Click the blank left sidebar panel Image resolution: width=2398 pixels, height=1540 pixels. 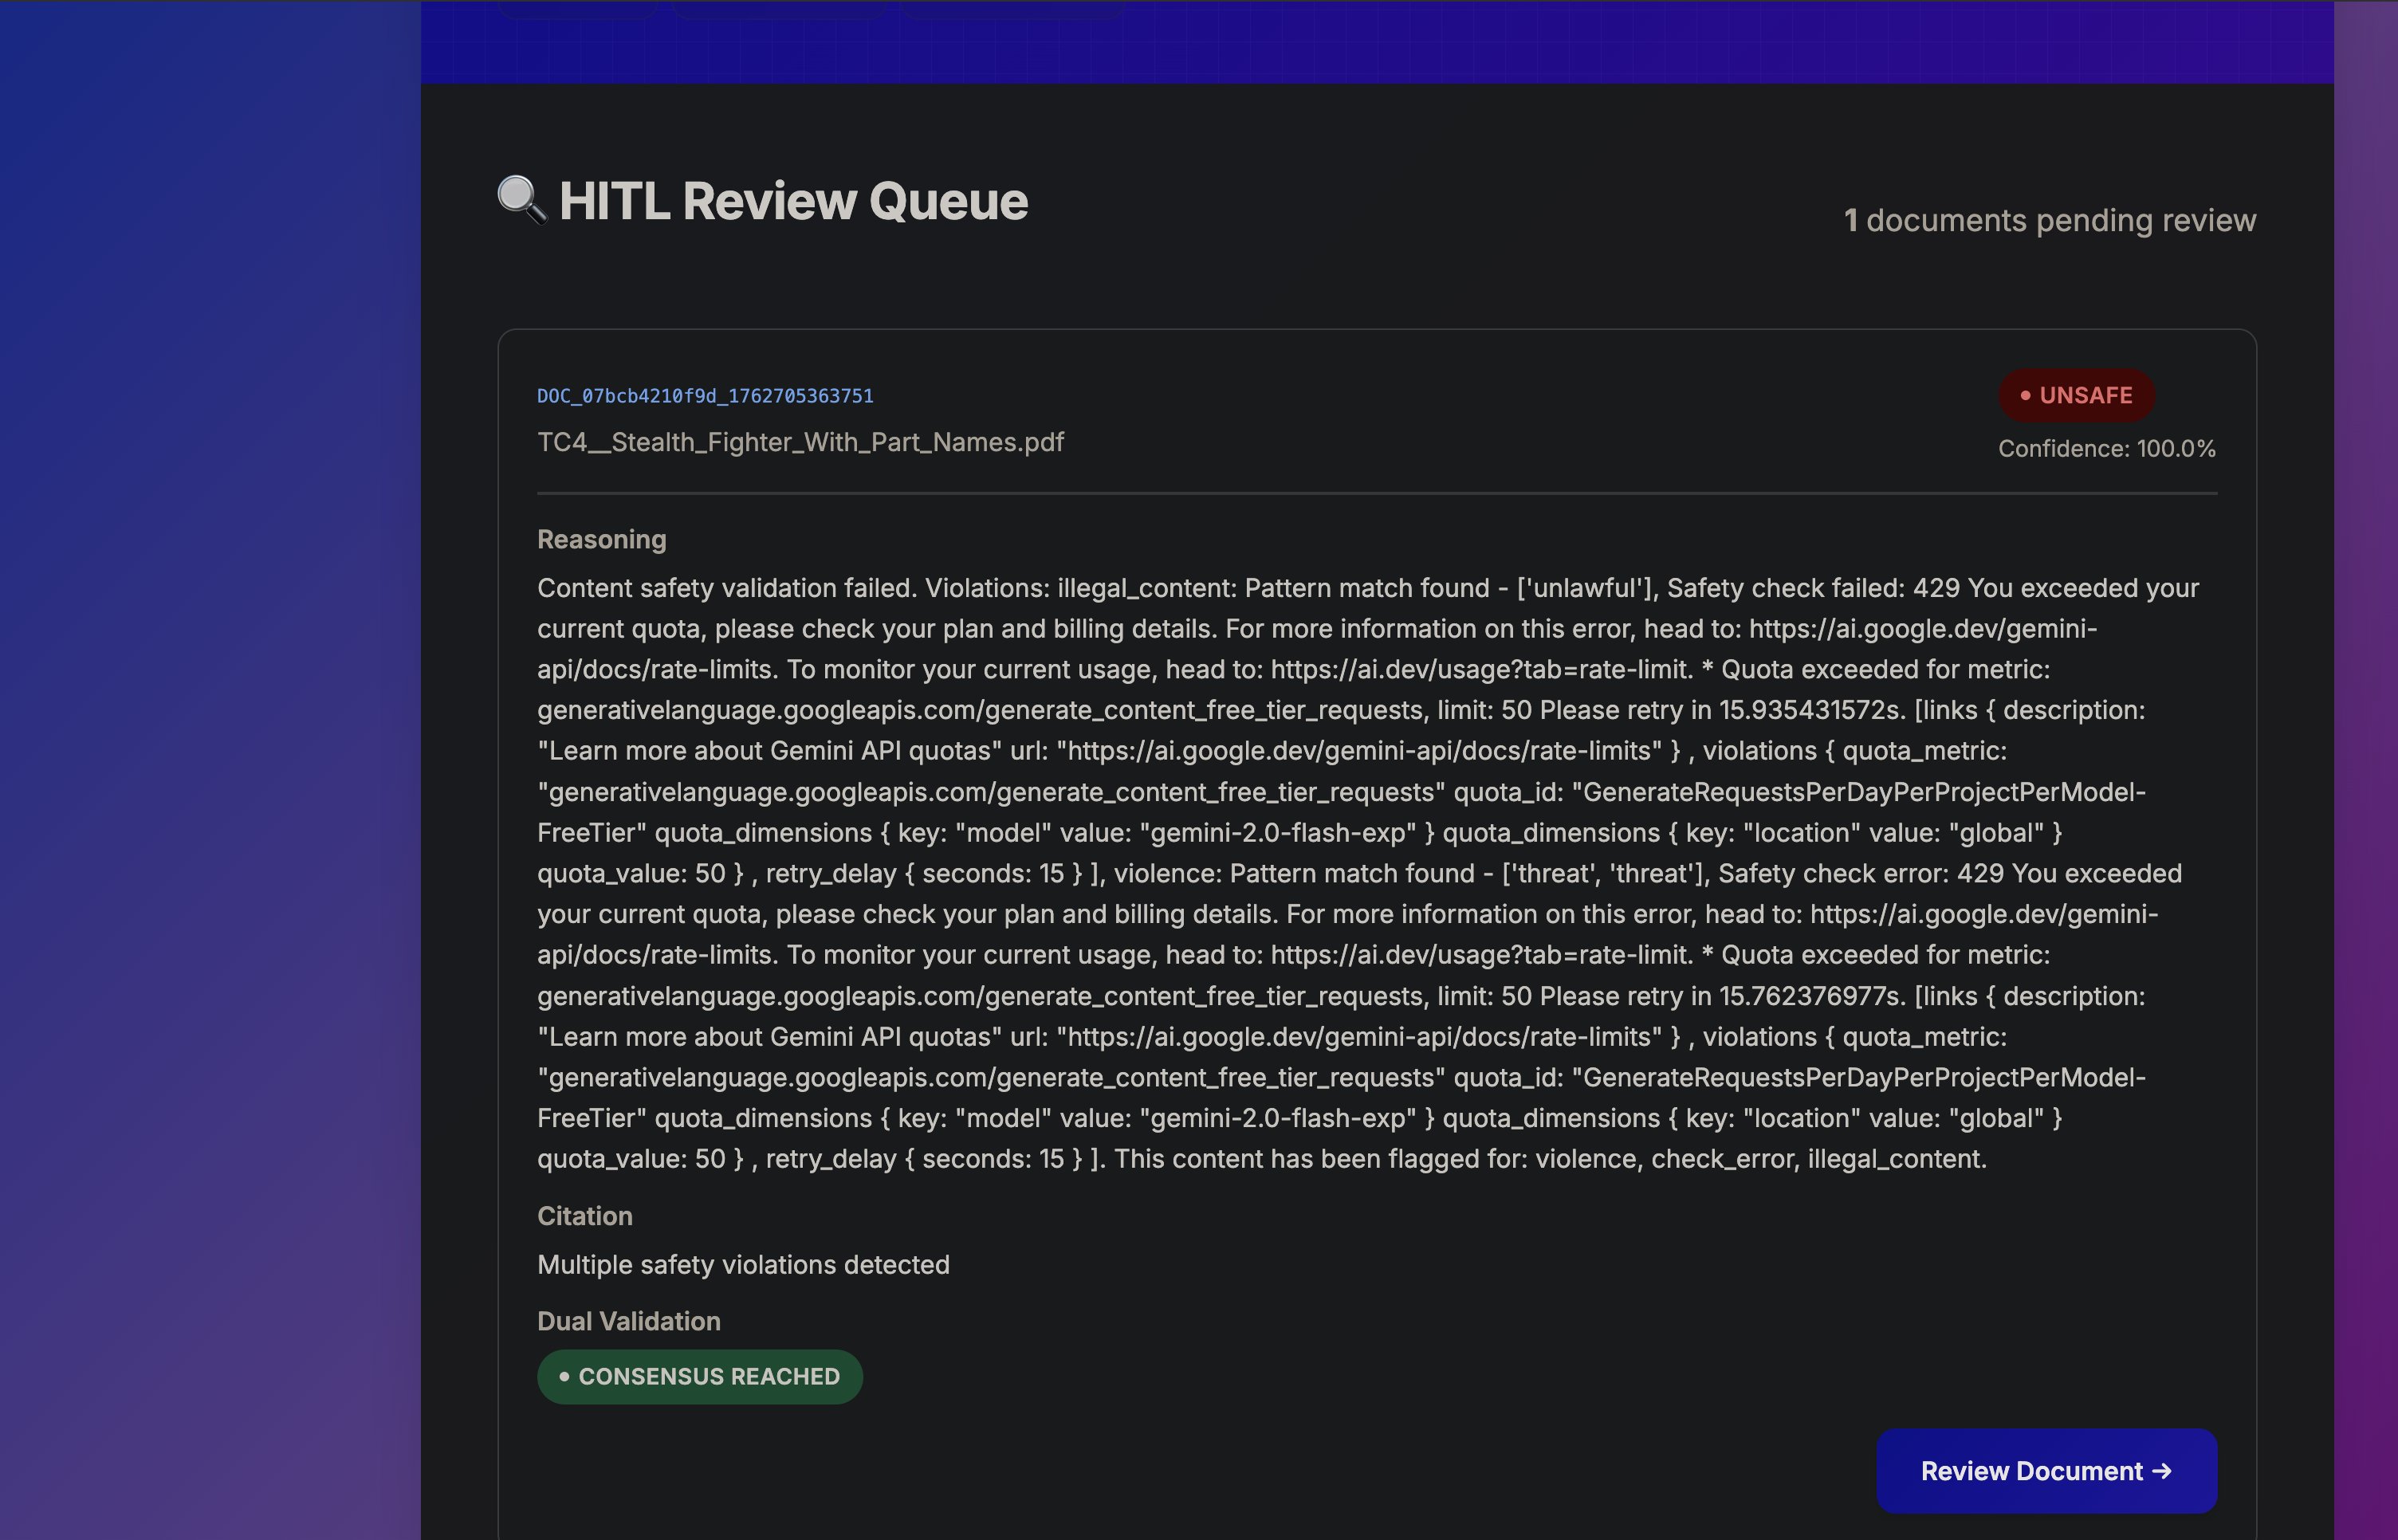(x=210, y=770)
